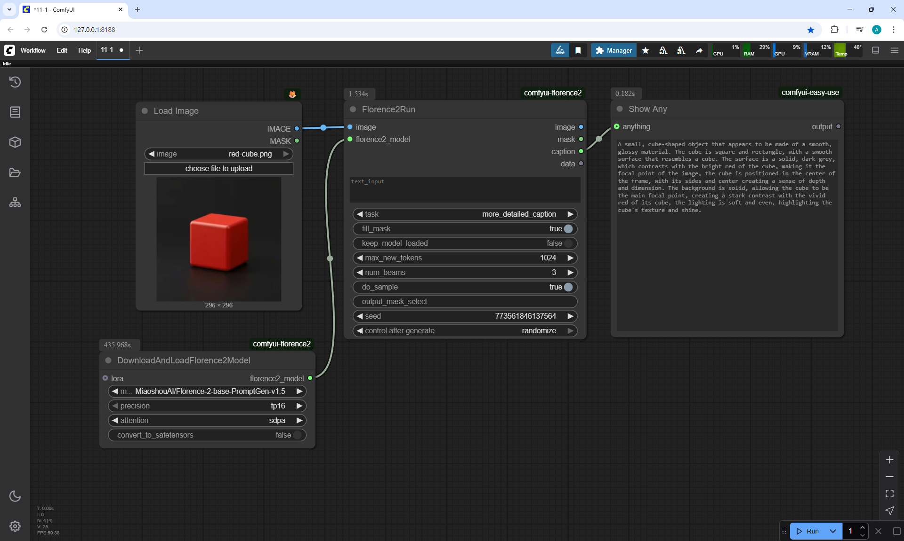Open the Edit menu
The image size is (904, 541).
pyautogui.click(x=62, y=50)
